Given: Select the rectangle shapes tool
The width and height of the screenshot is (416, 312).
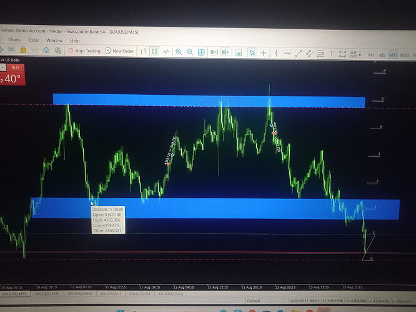Looking at the screenshot, I should (342, 54).
